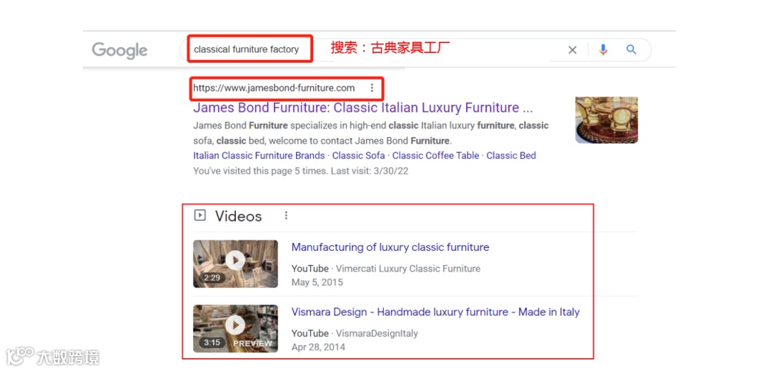Open the Classic Bed sitelink
Image resolution: width=765 pixels, height=371 pixels.
click(511, 155)
